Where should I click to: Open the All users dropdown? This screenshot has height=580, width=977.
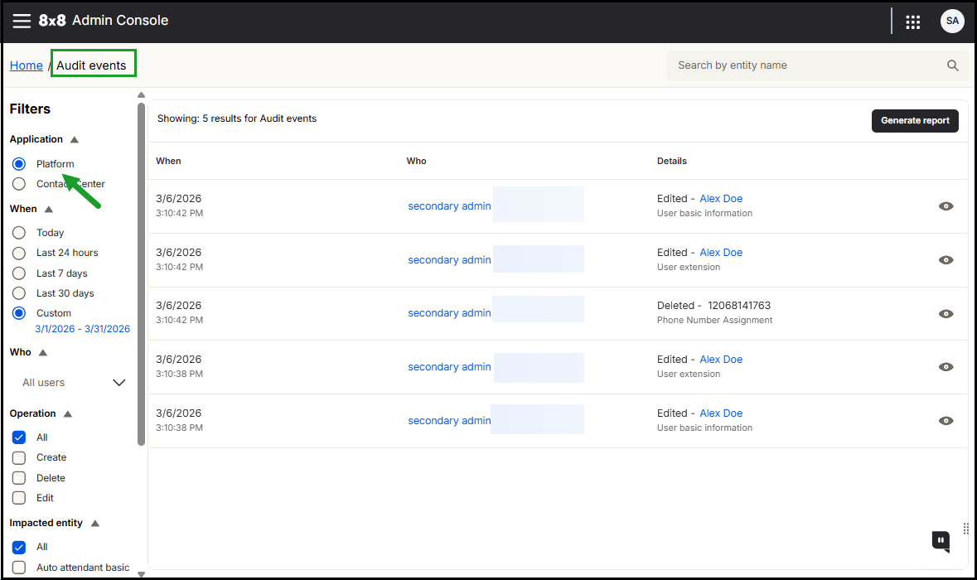[x=73, y=383]
